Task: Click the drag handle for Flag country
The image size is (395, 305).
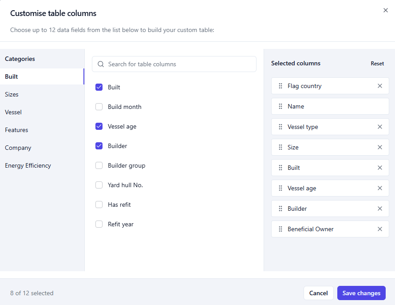Action: point(280,86)
